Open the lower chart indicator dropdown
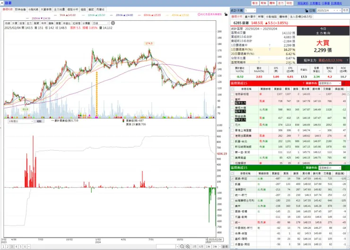The image size is (350, 250). (x=20, y=121)
